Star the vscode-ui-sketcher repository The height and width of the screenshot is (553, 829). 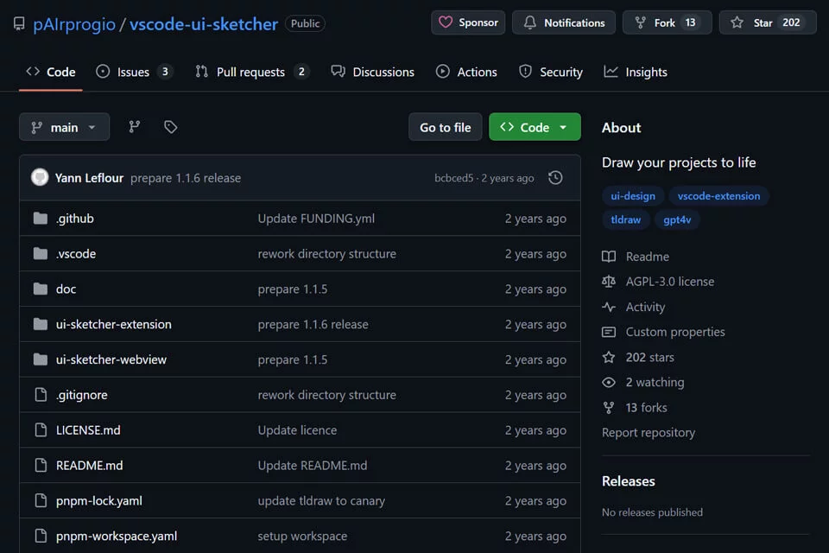pyautogui.click(x=768, y=22)
